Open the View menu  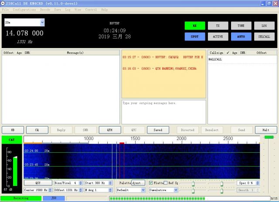click(78, 10)
